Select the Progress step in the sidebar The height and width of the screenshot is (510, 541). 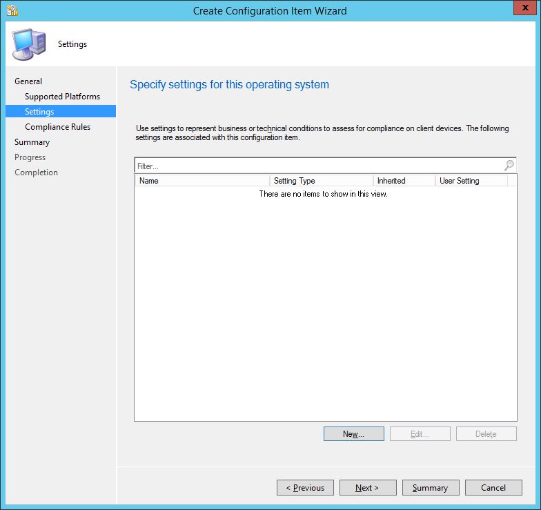(30, 157)
